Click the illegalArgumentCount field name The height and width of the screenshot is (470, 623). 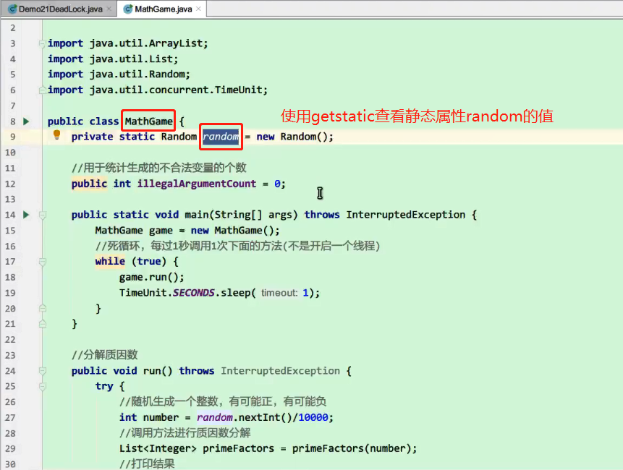197,184
